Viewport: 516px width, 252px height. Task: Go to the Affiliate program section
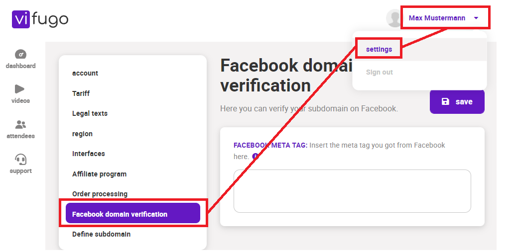(100, 174)
